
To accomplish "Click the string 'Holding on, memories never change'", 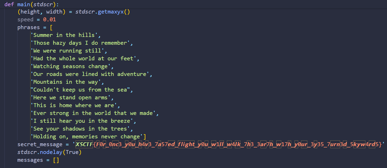I will pyautogui.click(x=87, y=137).
